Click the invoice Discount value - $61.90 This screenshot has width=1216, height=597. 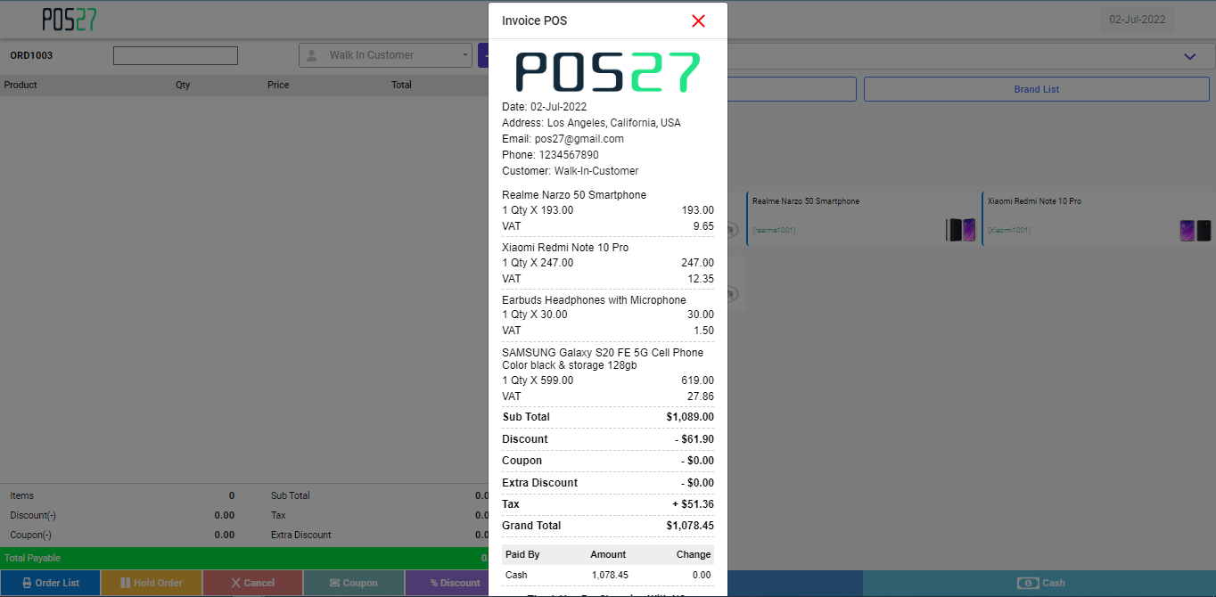pyautogui.click(x=694, y=439)
